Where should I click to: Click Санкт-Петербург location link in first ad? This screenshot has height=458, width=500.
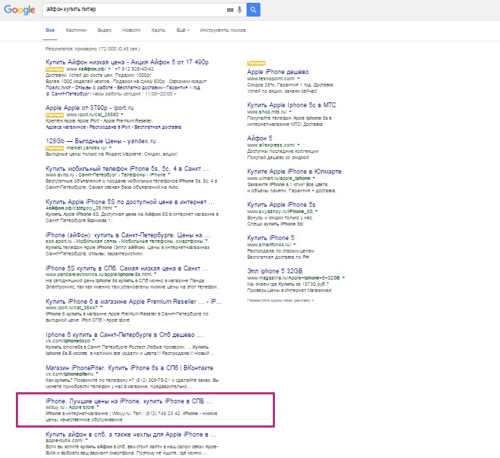tap(70, 94)
